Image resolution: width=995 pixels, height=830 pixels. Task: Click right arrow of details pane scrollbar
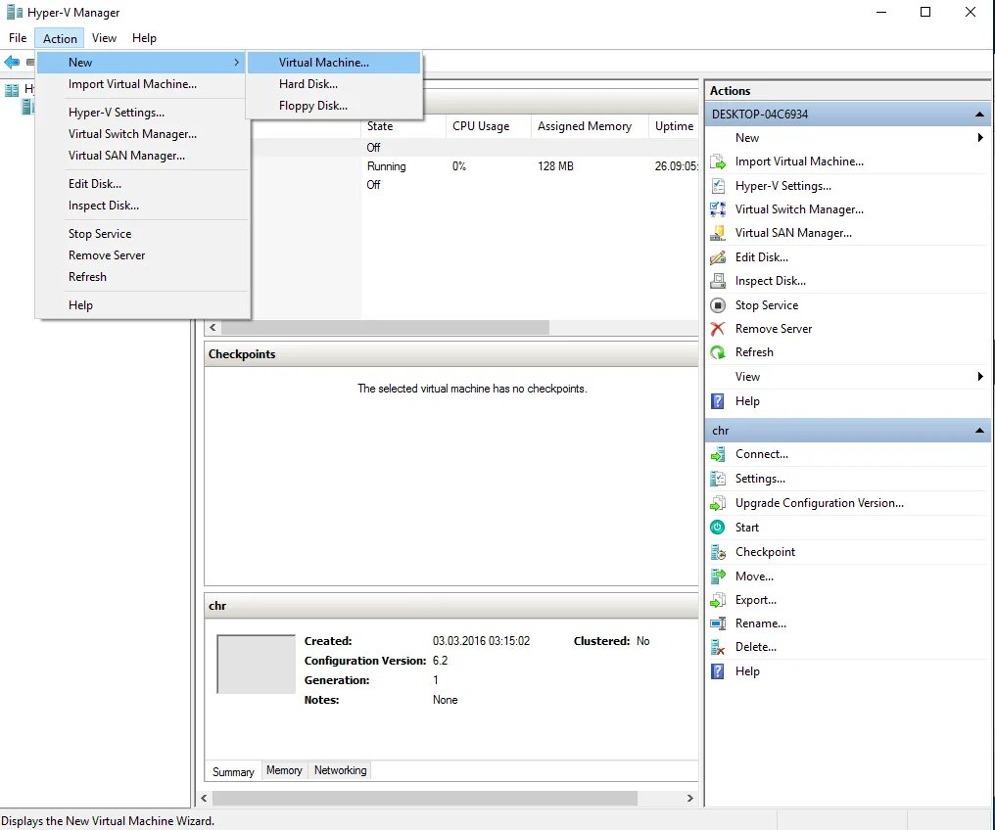(x=689, y=799)
